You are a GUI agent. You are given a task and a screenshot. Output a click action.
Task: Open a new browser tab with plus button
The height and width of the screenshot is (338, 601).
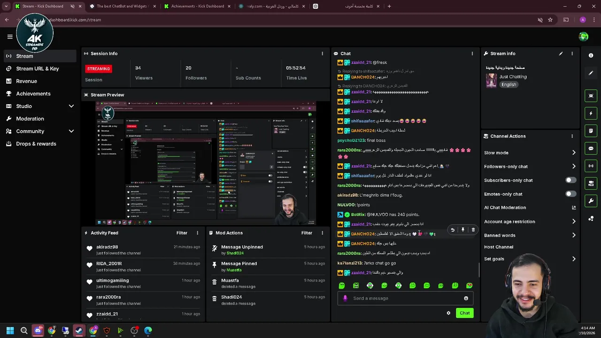[x=389, y=6]
